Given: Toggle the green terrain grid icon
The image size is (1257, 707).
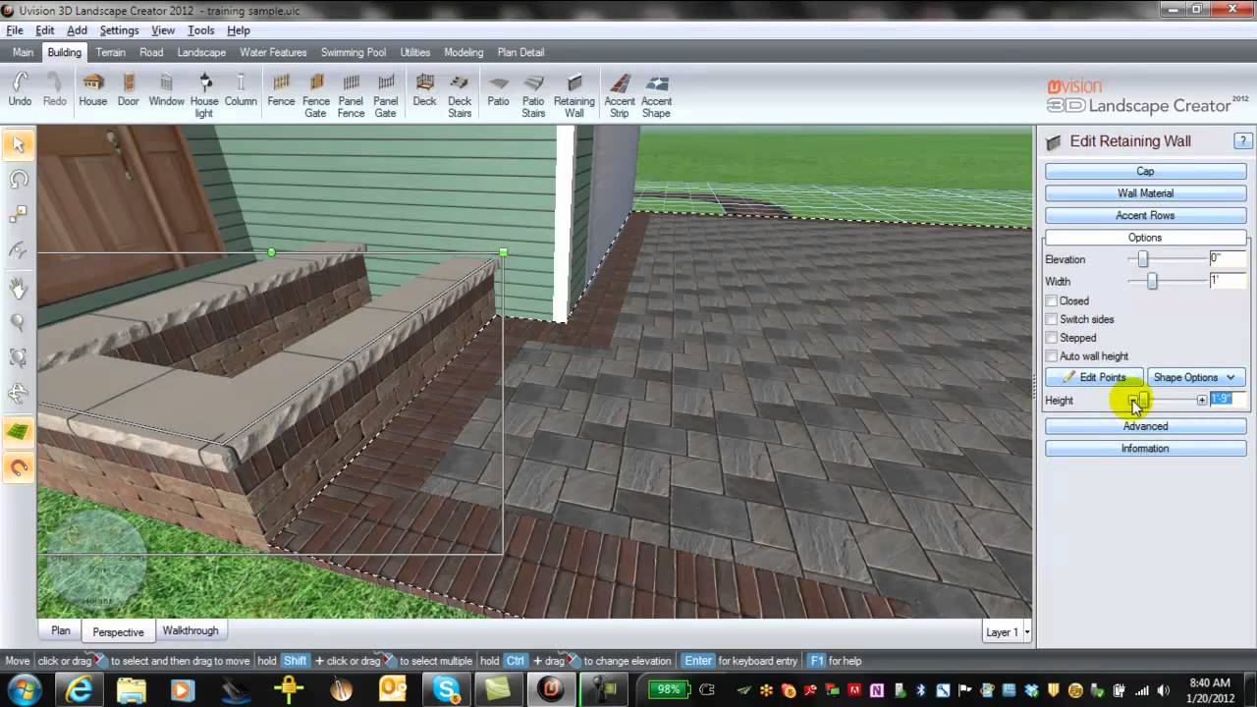Looking at the screenshot, I should click(18, 431).
